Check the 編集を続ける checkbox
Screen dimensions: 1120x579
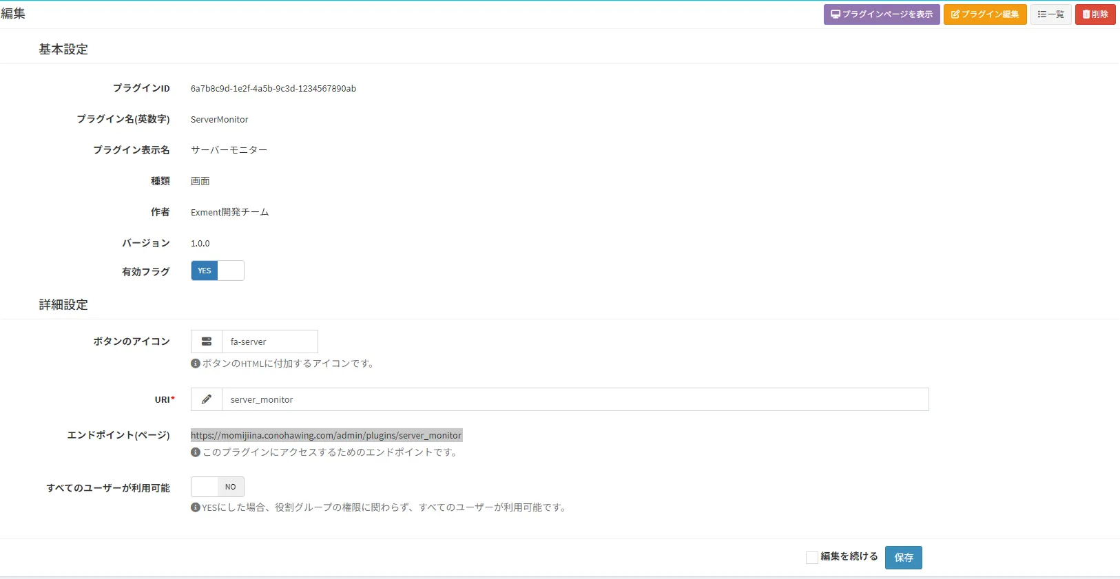(x=812, y=557)
